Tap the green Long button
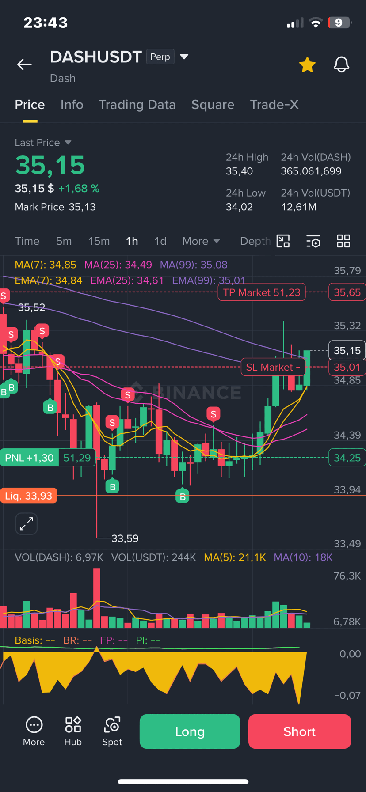Screen dimensions: 366x792 (190, 731)
